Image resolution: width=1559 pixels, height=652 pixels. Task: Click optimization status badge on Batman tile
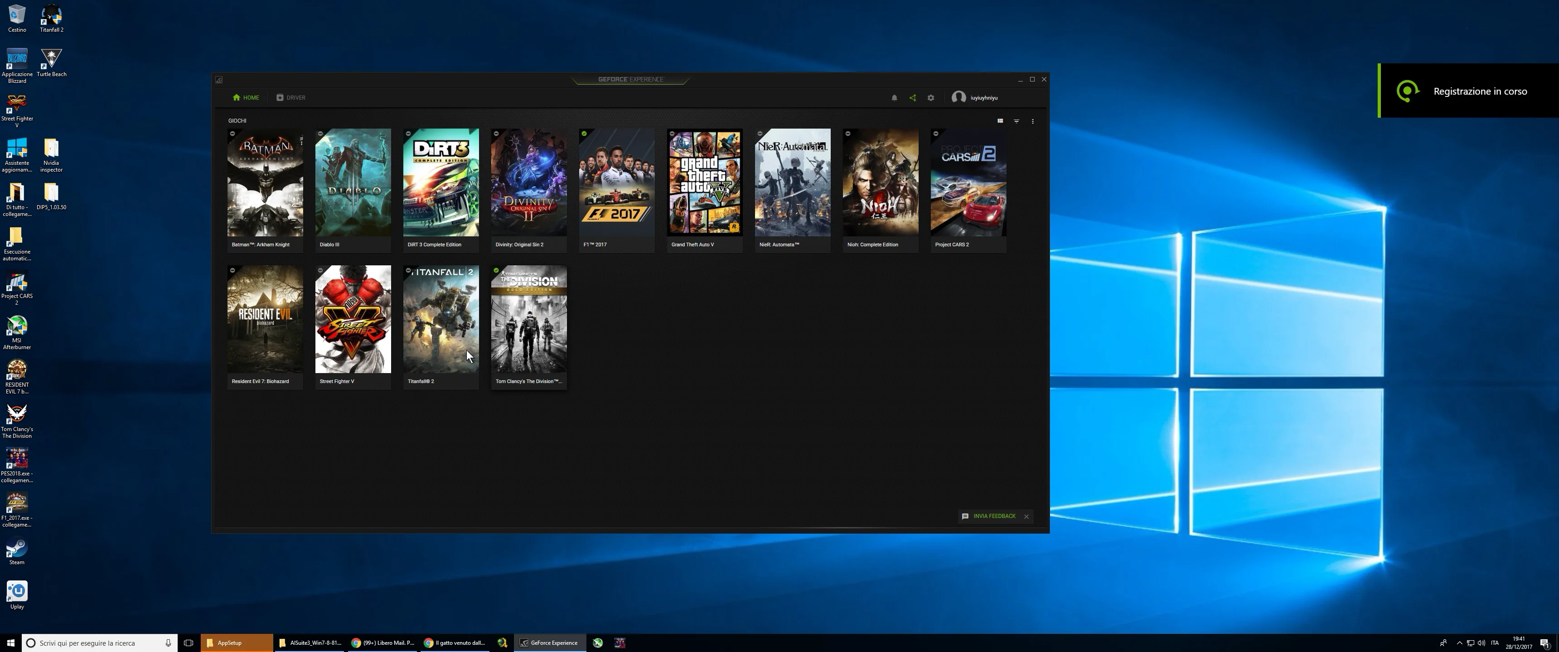pyautogui.click(x=232, y=134)
